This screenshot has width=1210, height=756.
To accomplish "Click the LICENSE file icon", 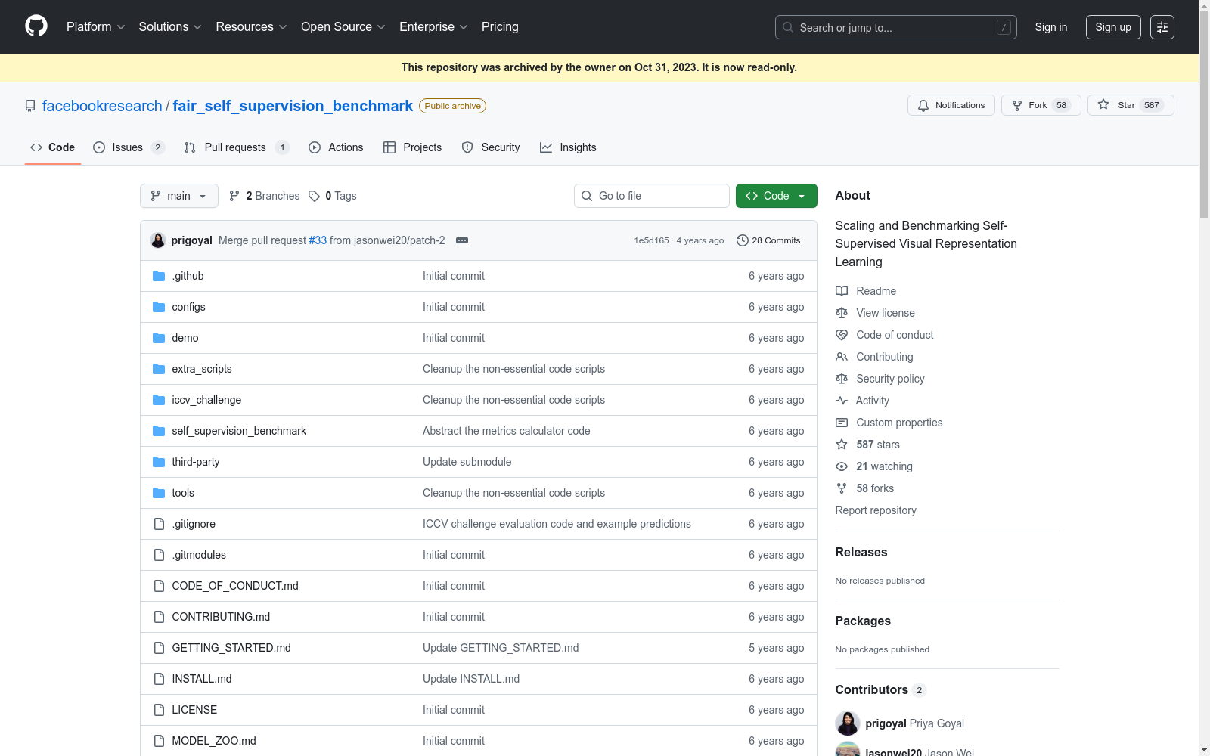I will click(159, 710).
